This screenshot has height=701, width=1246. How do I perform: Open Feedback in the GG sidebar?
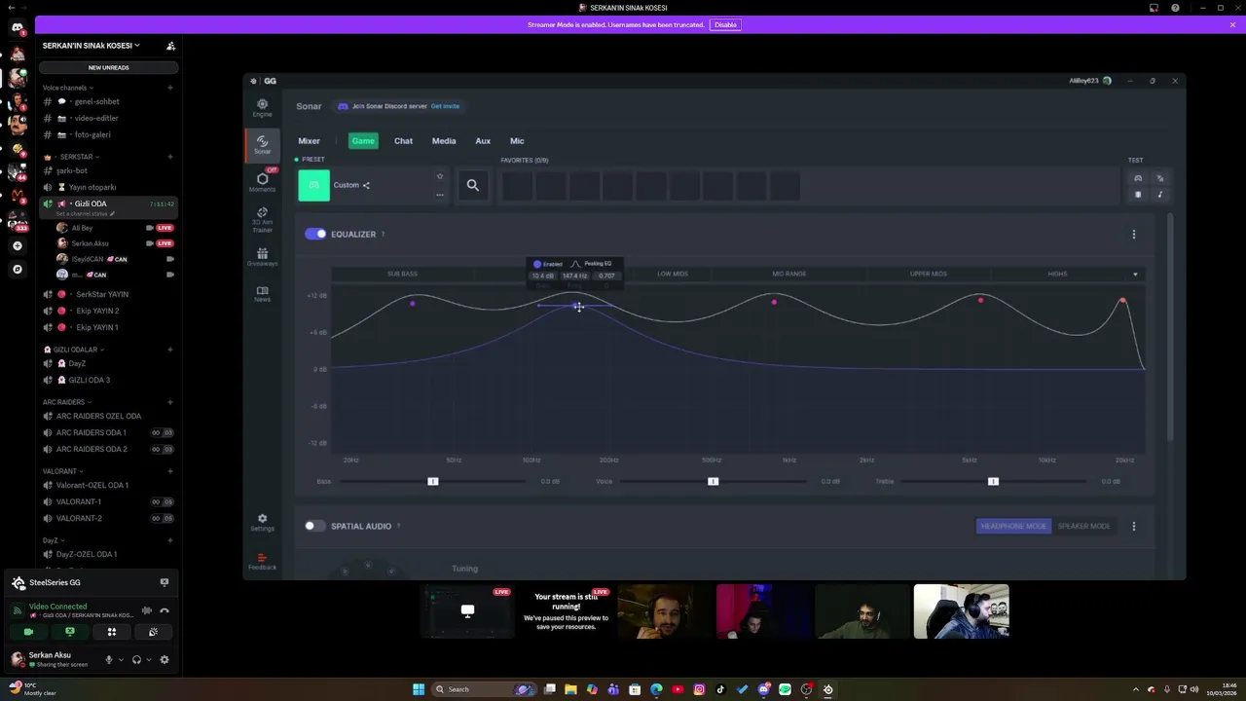point(262,562)
